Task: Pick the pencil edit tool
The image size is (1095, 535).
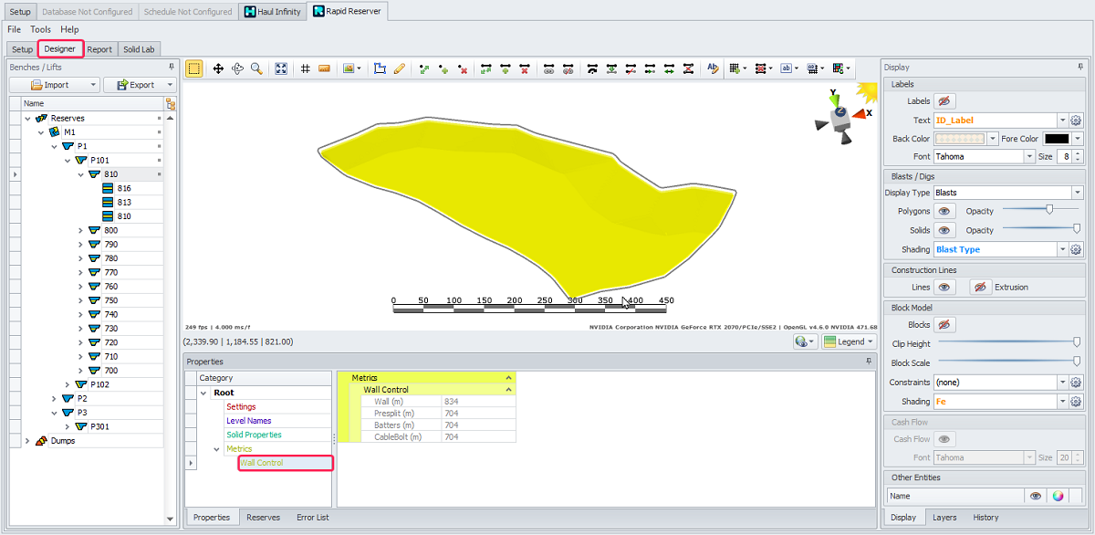Action: (x=399, y=68)
